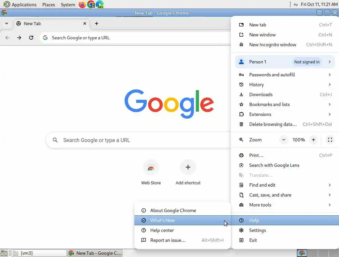
Task: Open Help center
Action: [x=182, y=230]
